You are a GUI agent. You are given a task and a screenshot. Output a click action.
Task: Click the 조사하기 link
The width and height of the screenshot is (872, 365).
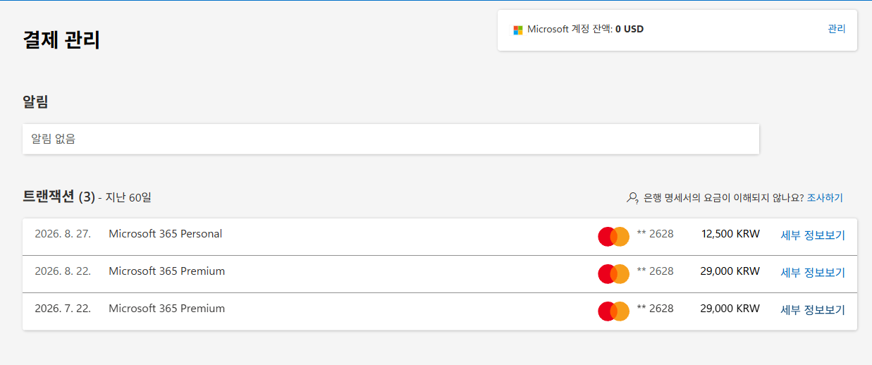pyautogui.click(x=825, y=198)
